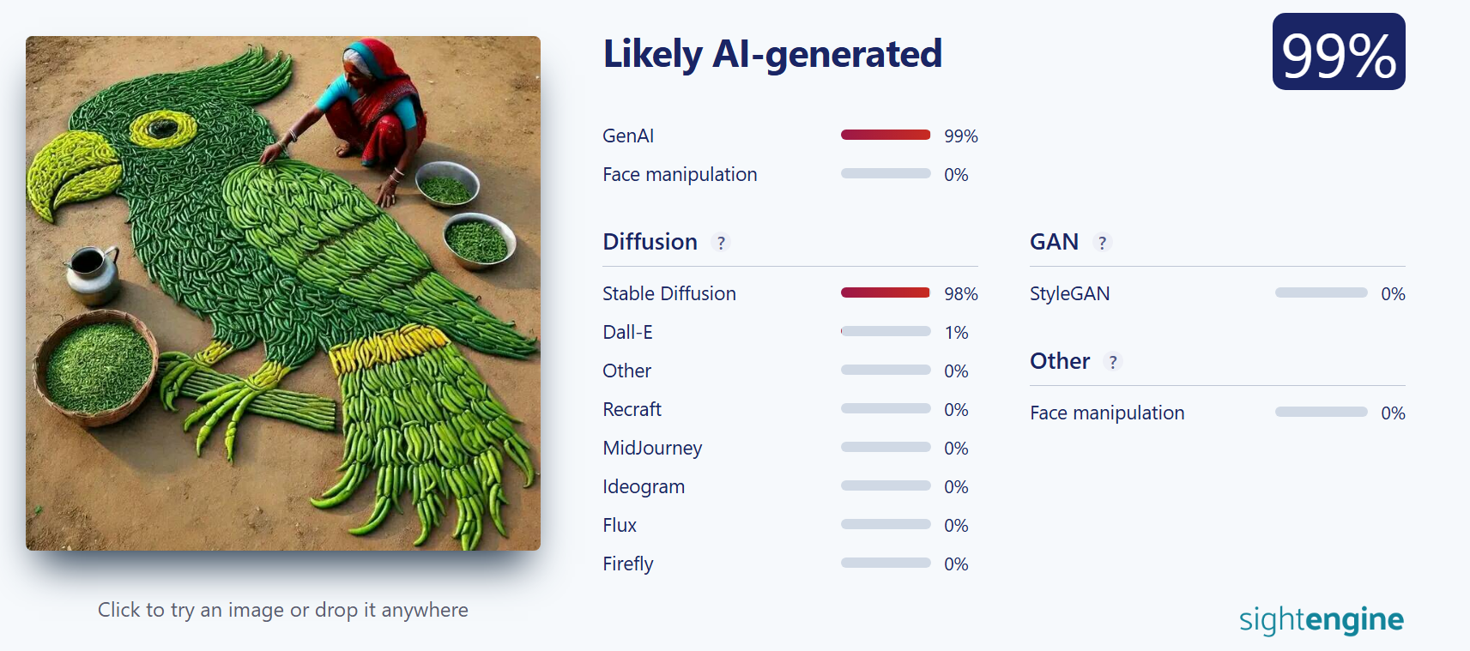Click the StyleGAN score bar
The image size is (1470, 651).
(x=1322, y=292)
